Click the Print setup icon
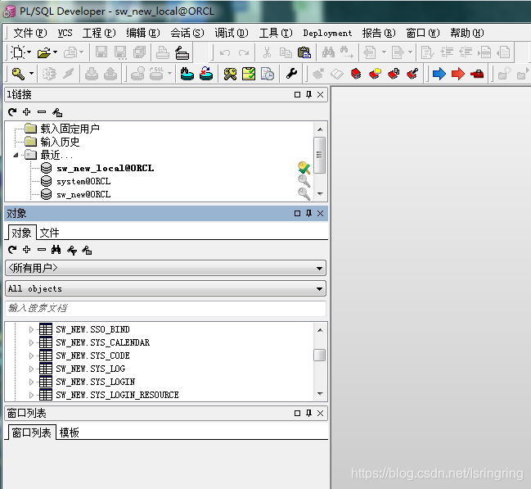The width and height of the screenshot is (531, 489). (x=182, y=52)
